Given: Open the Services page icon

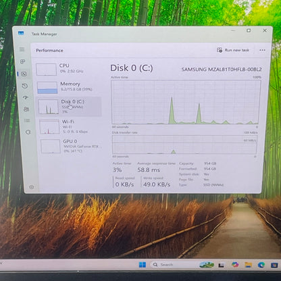Looking at the screenshot, I should 28,132.
